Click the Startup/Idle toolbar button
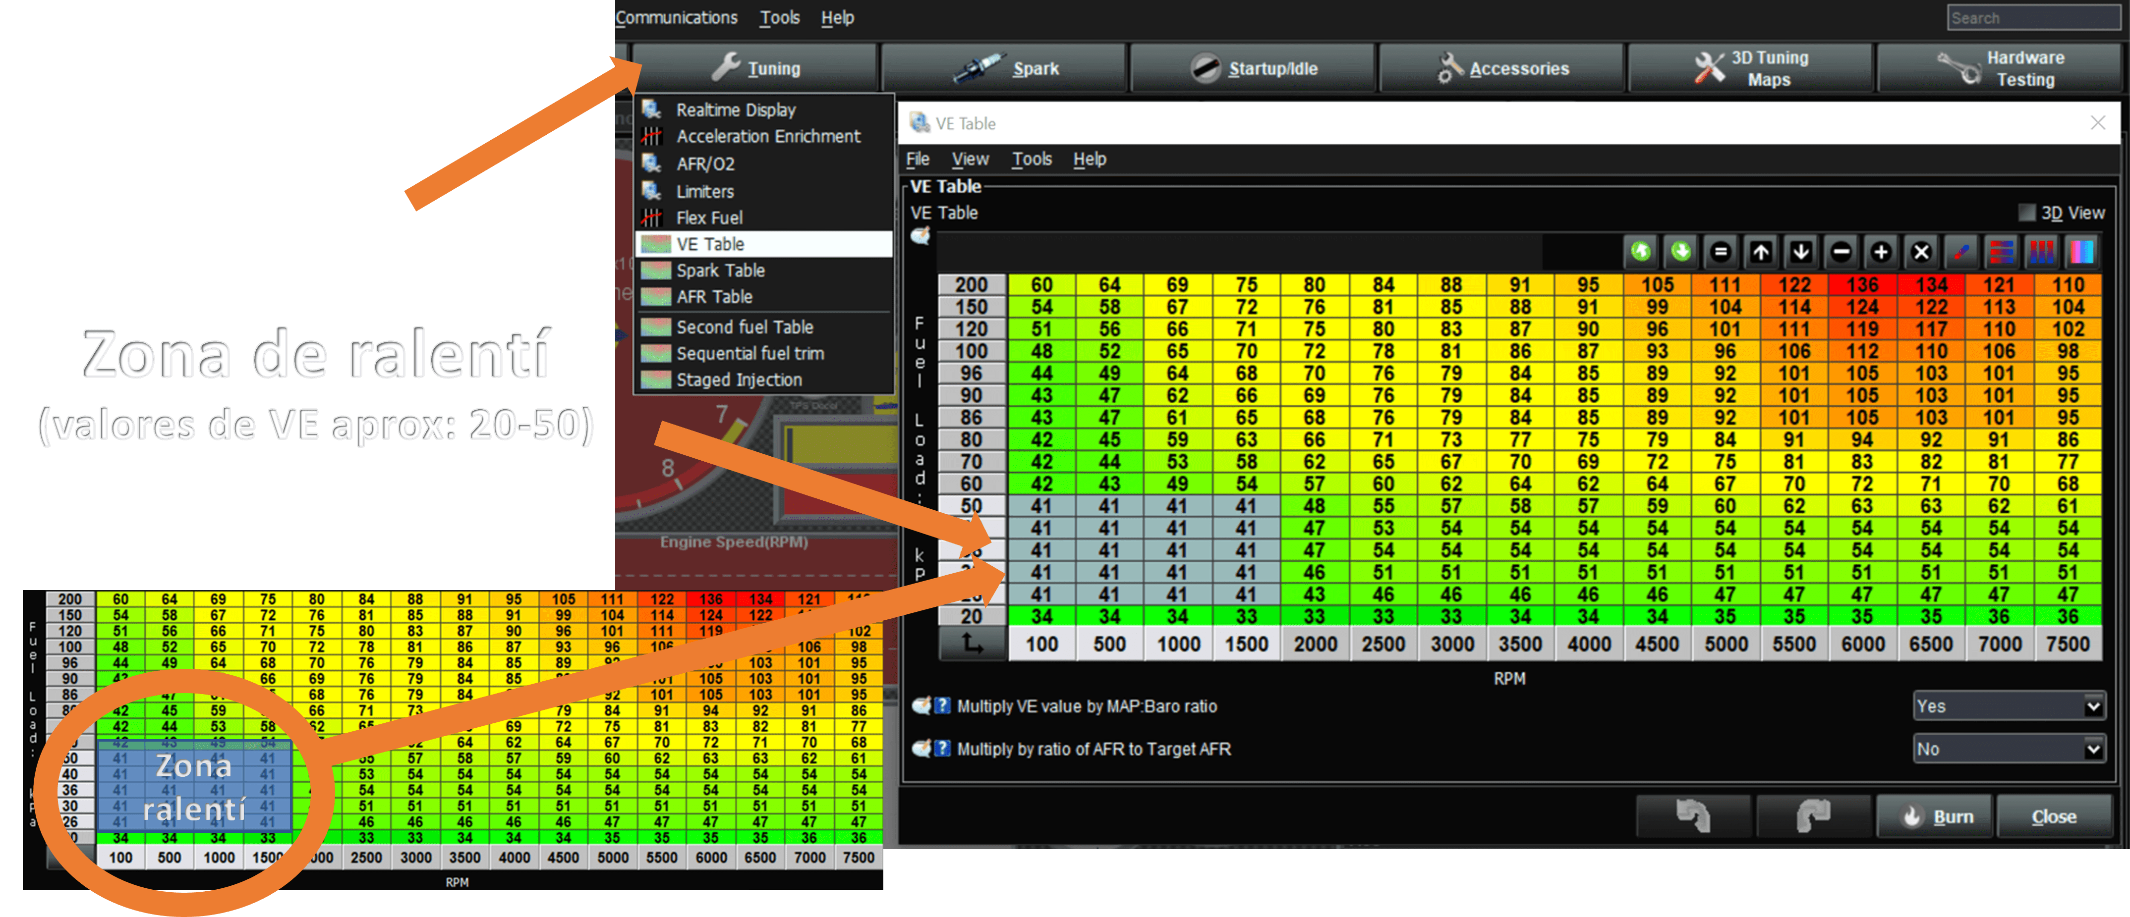 1253,68
